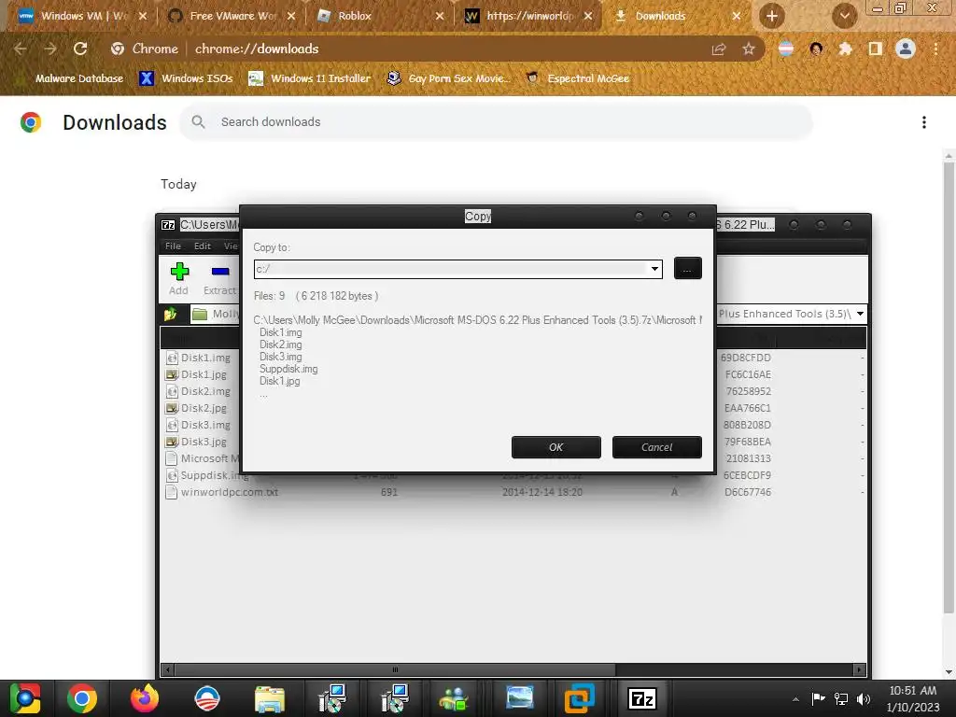Open the Downloads page more actions menu
This screenshot has height=717, width=956.
pos(924,122)
